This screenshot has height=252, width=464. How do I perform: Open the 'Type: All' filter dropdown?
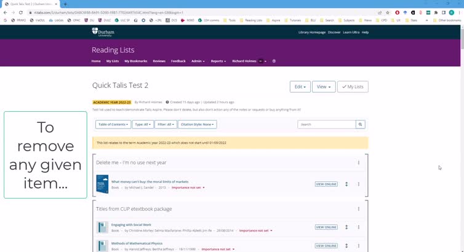click(142, 124)
